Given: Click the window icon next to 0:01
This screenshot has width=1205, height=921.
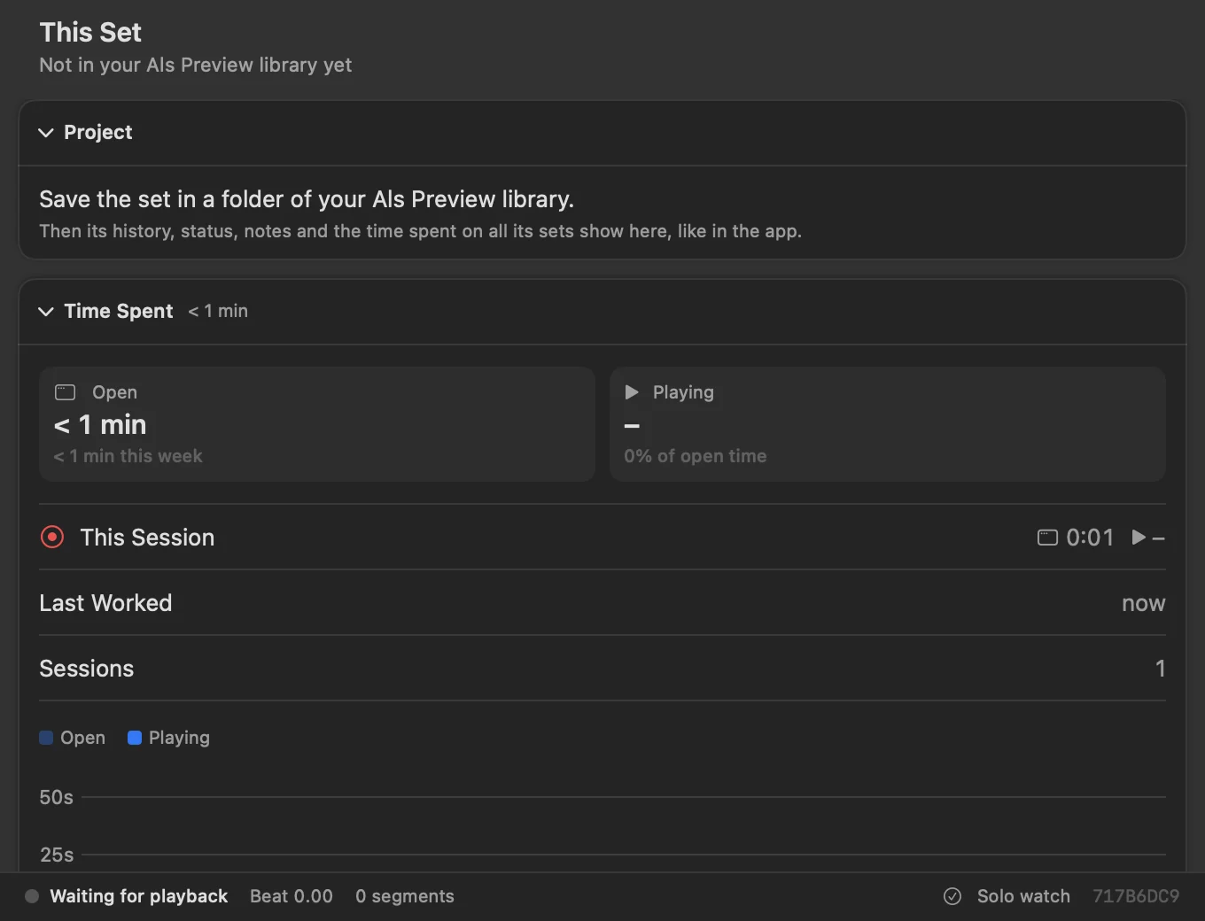Looking at the screenshot, I should click(1047, 538).
